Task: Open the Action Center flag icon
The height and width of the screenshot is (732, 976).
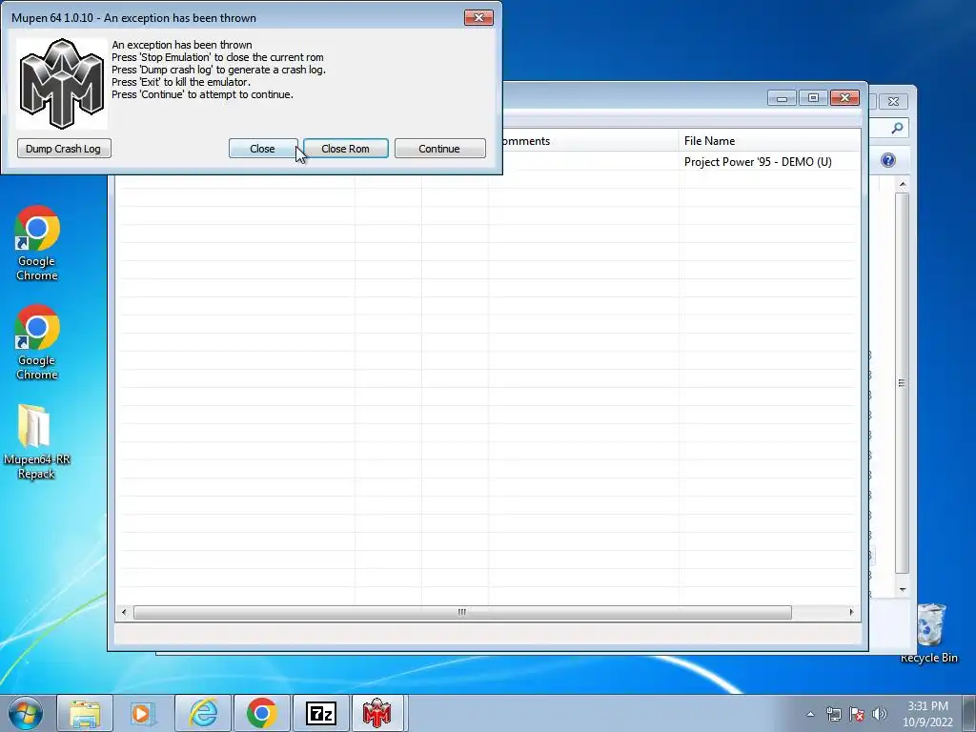Action: (x=857, y=714)
